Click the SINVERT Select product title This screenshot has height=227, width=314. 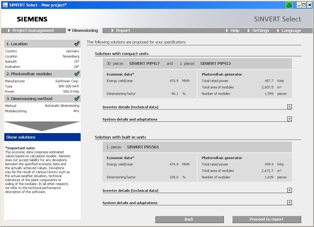coord(278,19)
